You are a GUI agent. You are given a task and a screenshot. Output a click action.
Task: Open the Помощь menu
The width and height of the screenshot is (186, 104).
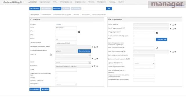(x=112, y=2)
